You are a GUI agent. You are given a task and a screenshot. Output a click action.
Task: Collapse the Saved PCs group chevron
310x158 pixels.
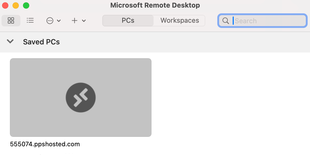pyautogui.click(x=10, y=41)
